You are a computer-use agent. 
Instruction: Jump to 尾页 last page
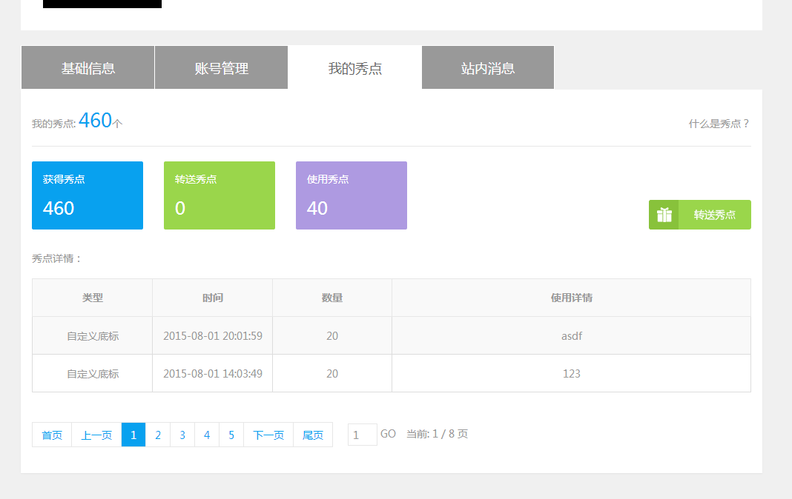313,435
